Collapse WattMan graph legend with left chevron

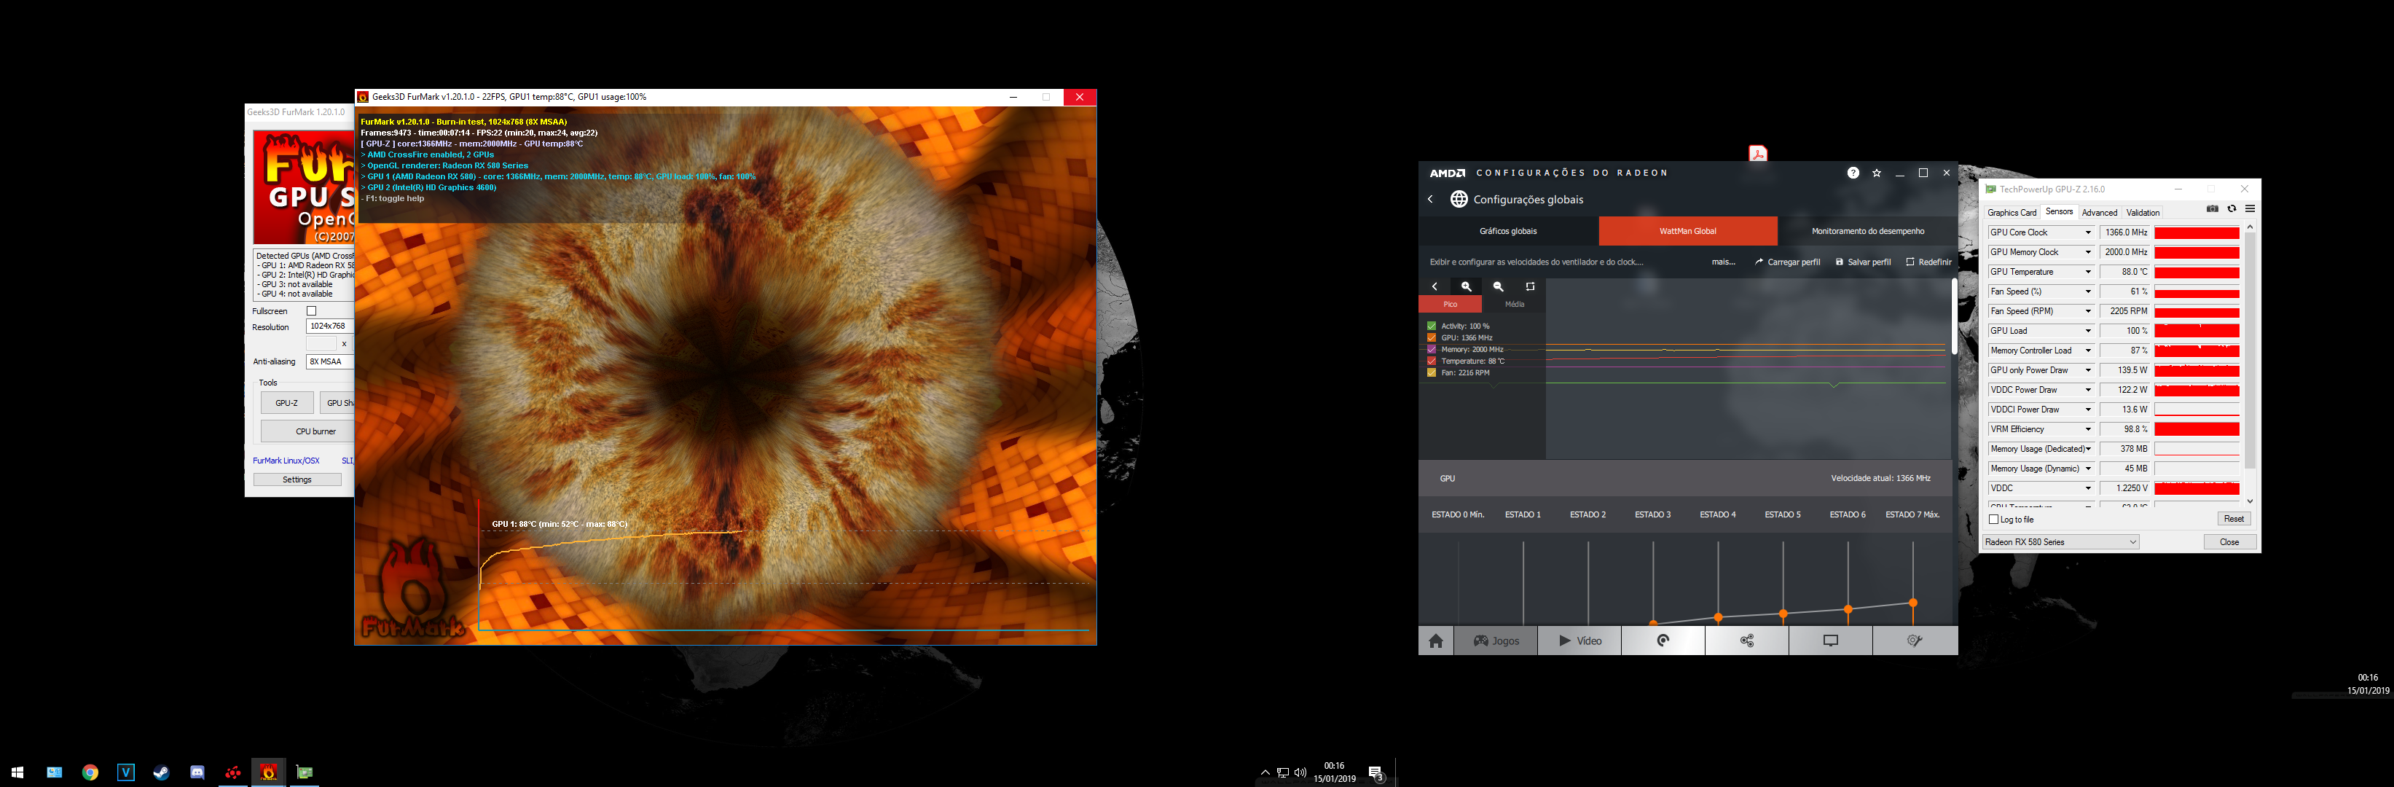(x=1435, y=286)
